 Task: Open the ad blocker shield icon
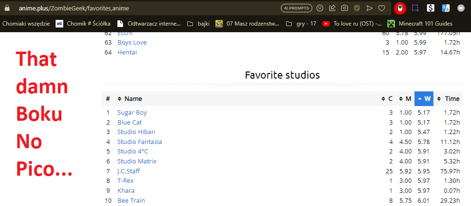pyautogui.click(x=356, y=8)
